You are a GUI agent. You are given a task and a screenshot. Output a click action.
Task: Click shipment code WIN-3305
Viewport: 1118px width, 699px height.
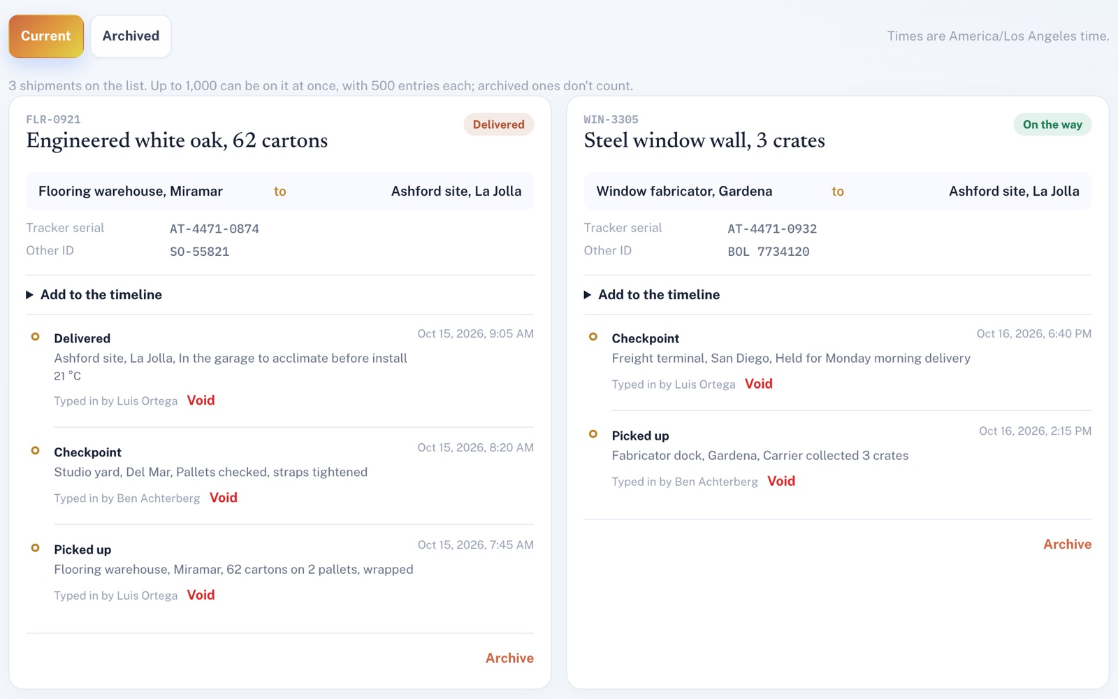(x=611, y=120)
